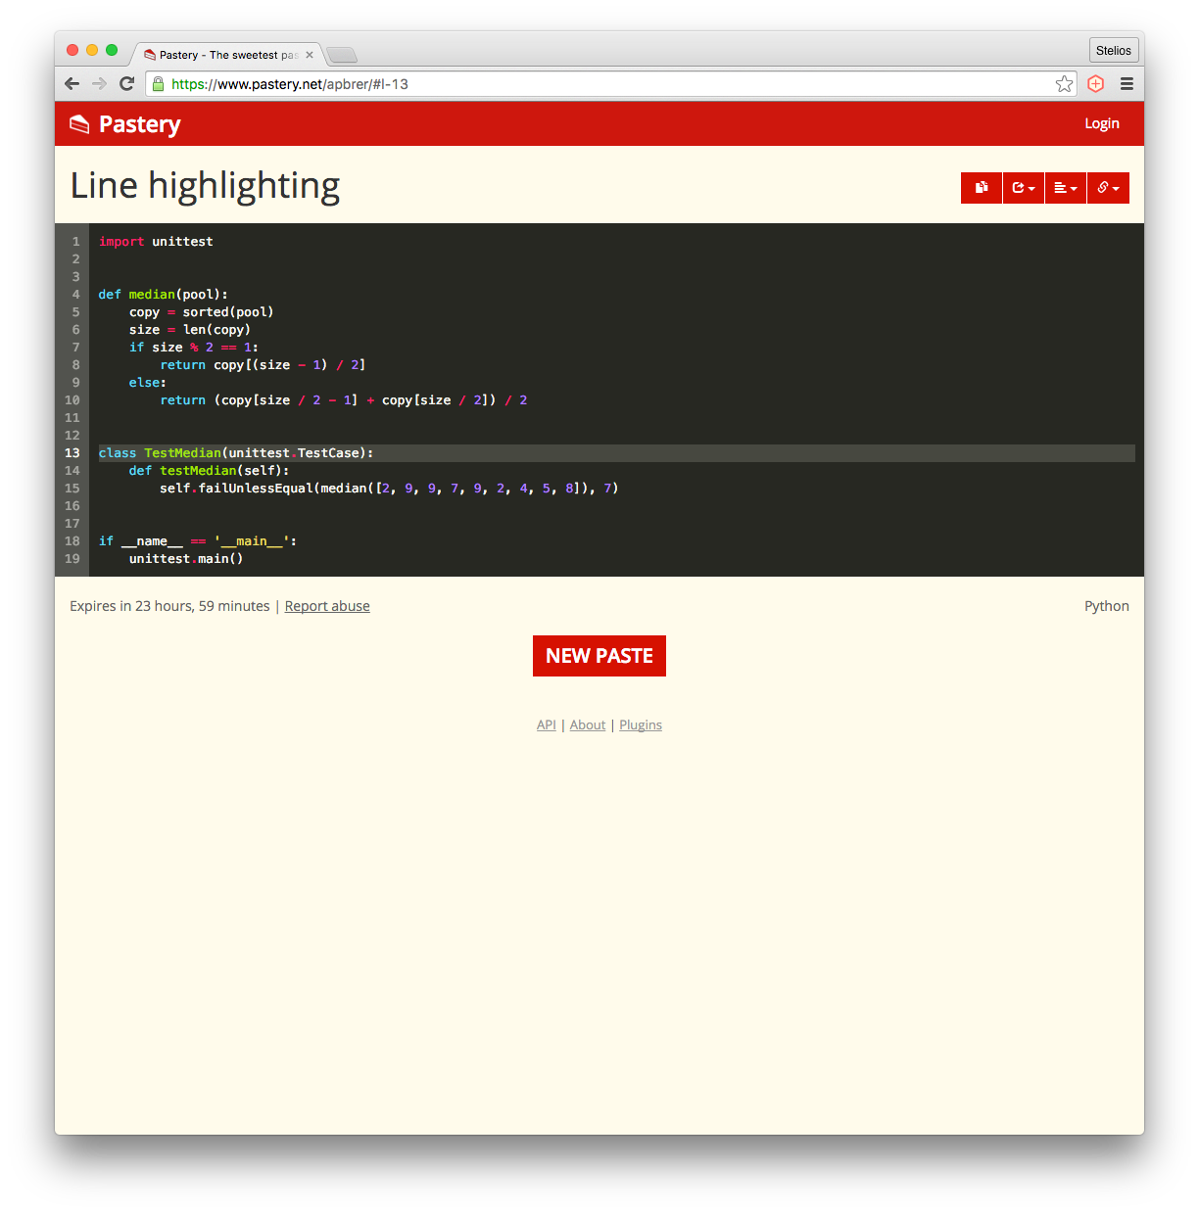Viewport: 1199px width, 1213px height.
Task: Click the 'size = len(copy)' code line
Action: (190, 330)
